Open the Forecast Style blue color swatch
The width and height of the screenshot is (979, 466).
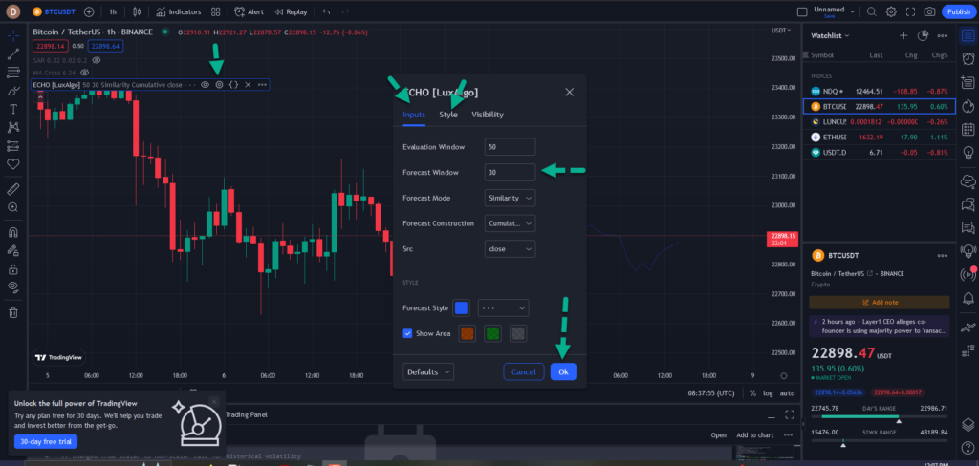pos(461,308)
